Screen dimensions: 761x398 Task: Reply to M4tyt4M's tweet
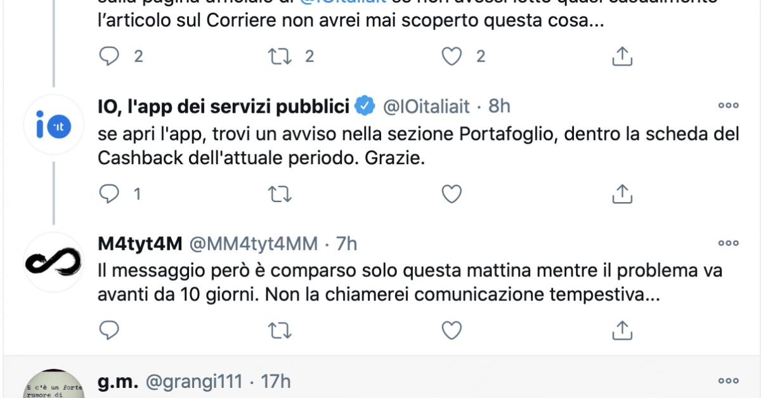coord(110,330)
